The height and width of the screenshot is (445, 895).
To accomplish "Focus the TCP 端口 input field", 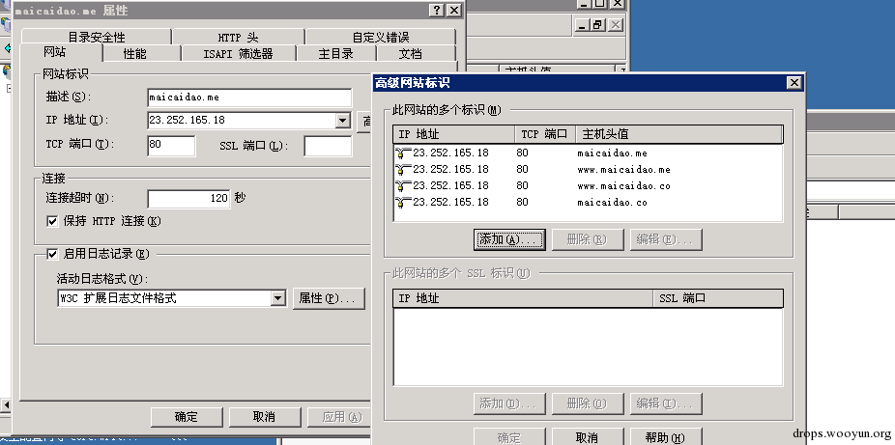I will click(x=171, y=145).
